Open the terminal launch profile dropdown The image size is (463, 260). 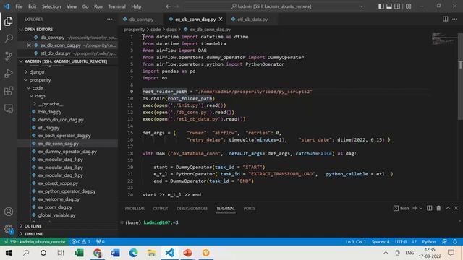[x=421, y=209]
